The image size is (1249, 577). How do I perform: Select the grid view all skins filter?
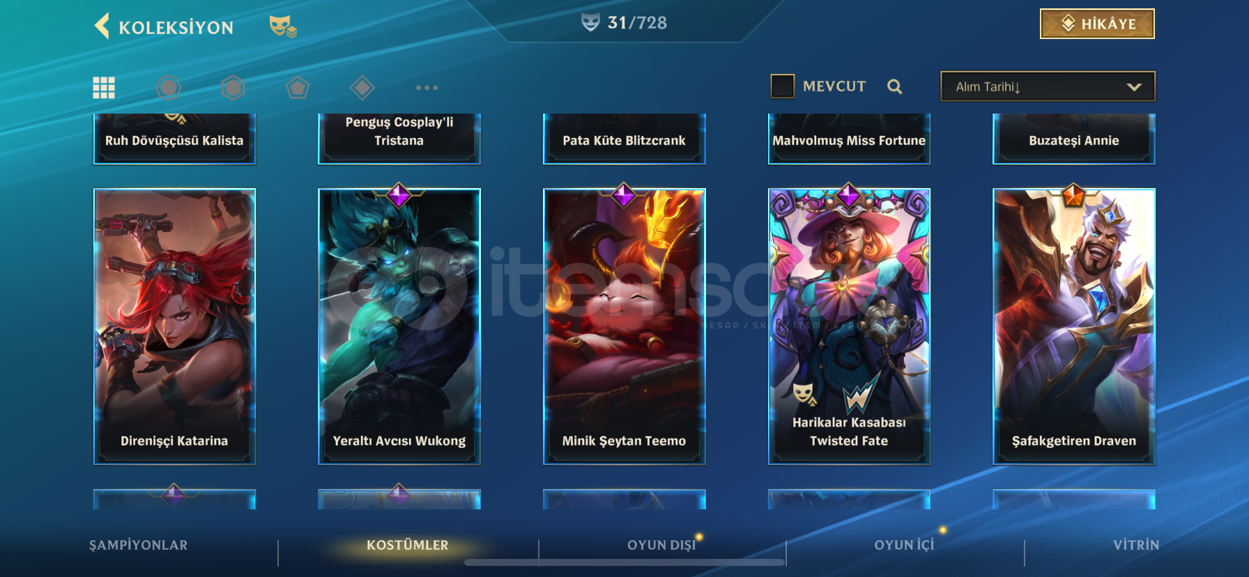[104, 88]
